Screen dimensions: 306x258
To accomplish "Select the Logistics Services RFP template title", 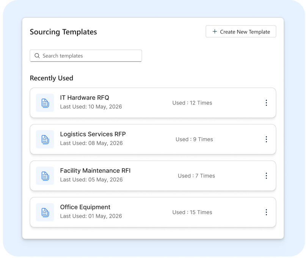I will (93, 134).
